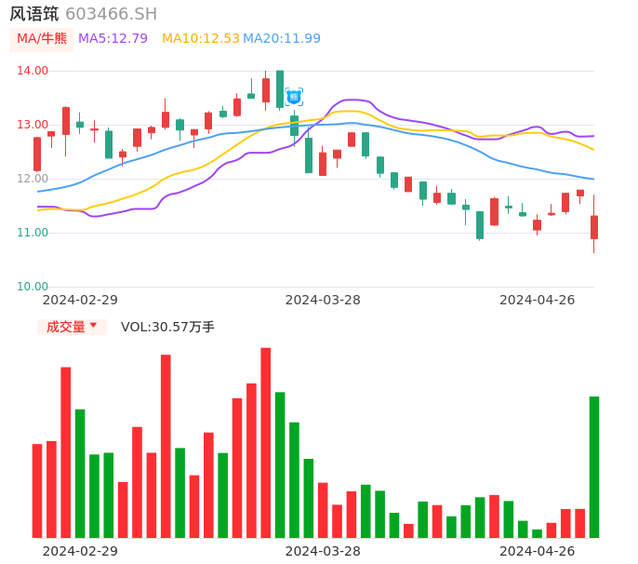Click the blue marker icon on the candlestick chart

[294, 97]
